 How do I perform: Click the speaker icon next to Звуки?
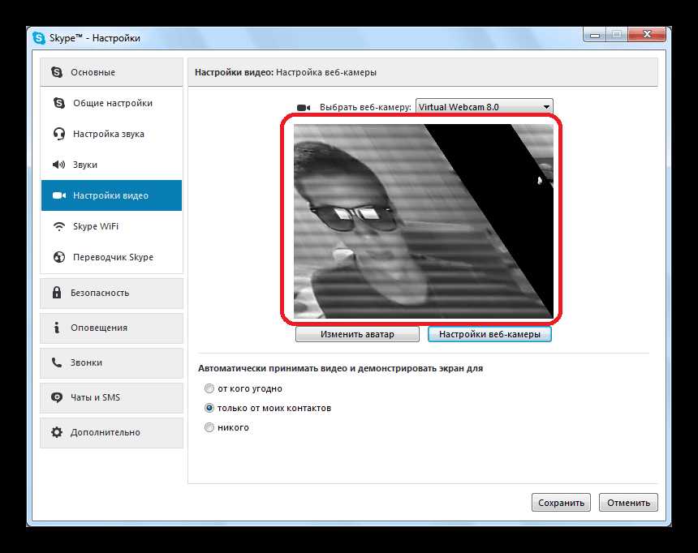tap(58, 165)
